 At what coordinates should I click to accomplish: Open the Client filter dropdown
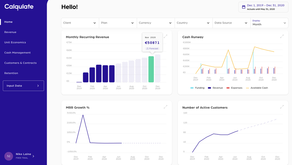pos(80,23)
